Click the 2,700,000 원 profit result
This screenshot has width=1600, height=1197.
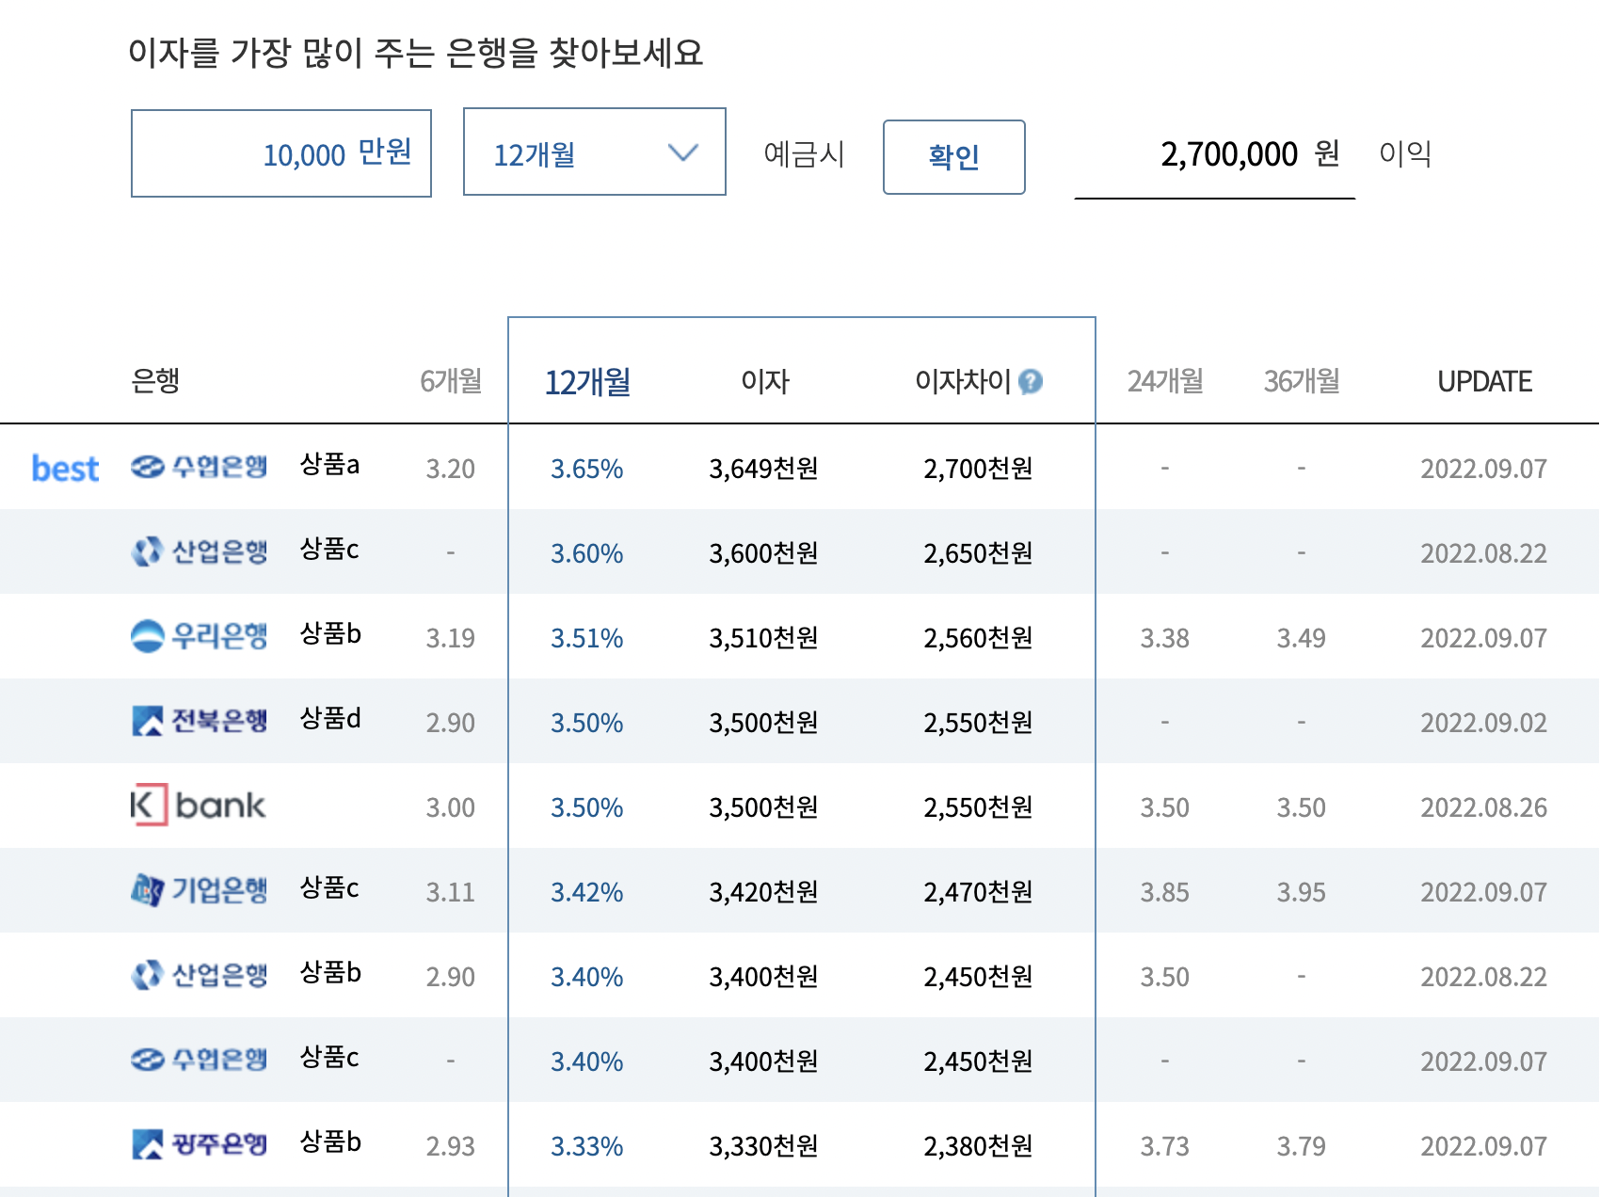(1250, 153)
